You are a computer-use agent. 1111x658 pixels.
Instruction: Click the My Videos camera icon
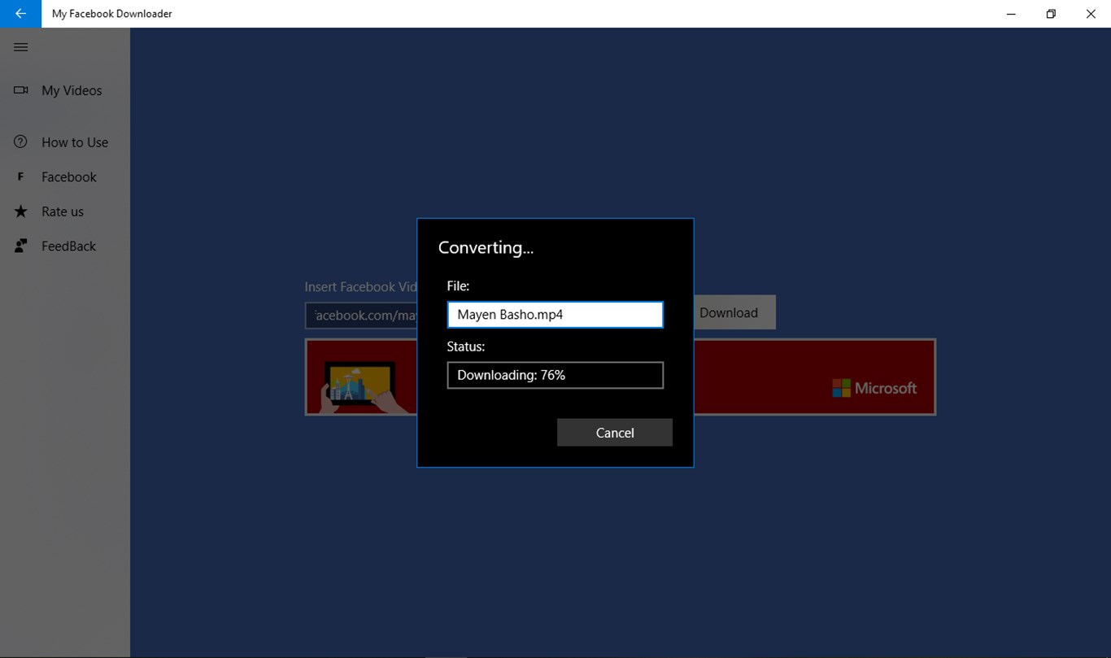tap(21, 90)
